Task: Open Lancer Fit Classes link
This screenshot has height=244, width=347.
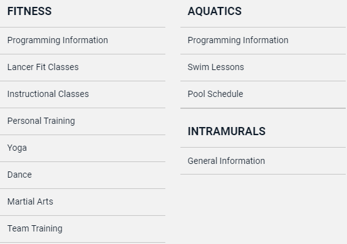Action: tap(43, 67)
